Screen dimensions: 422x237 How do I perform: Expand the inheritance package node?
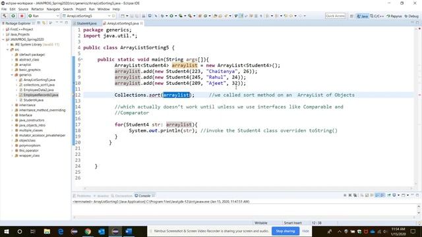point(12,105)
